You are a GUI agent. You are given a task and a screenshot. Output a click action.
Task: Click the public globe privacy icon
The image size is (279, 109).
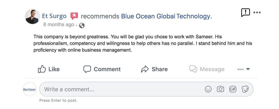tap(82, 25)
